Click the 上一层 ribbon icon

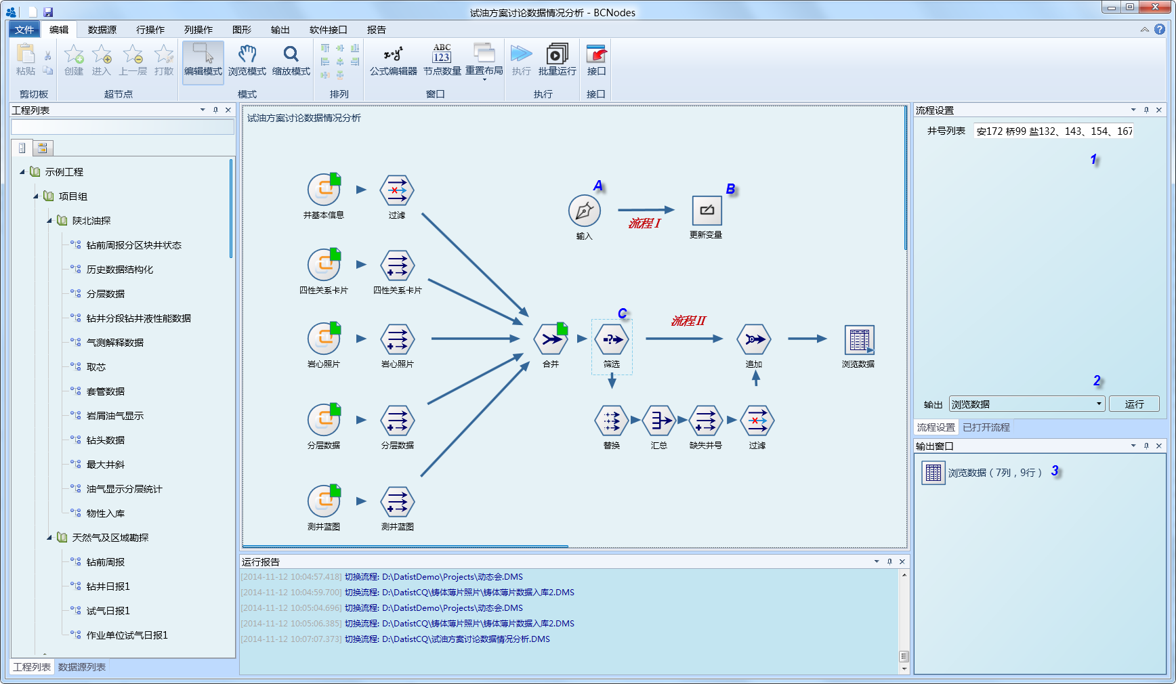(x=133, y=60)
